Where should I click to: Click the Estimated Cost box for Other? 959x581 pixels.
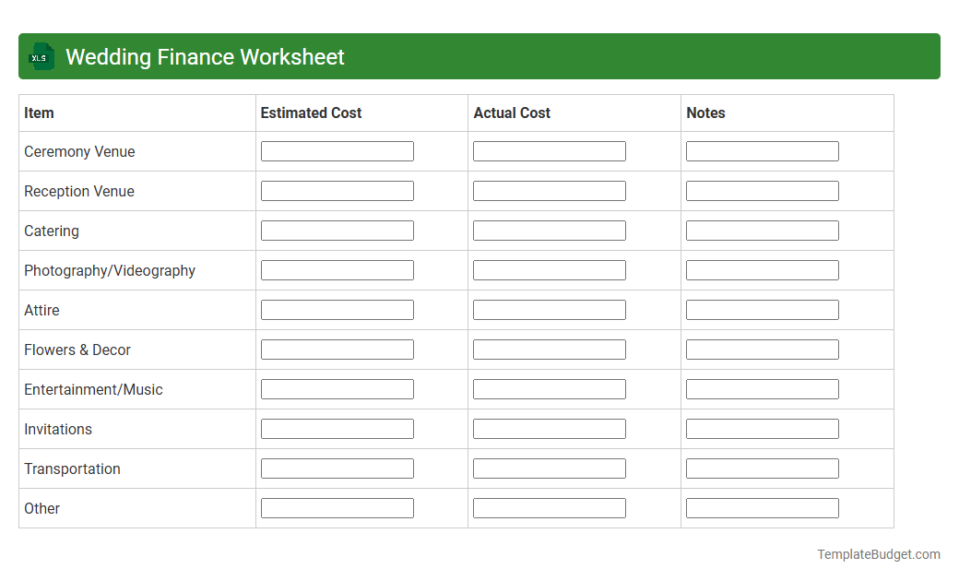point(337,507)
